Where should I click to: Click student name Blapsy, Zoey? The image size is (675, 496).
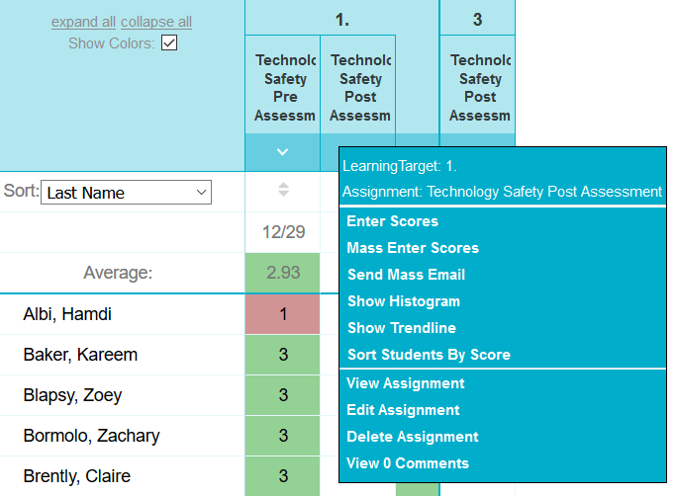[72, 395]
